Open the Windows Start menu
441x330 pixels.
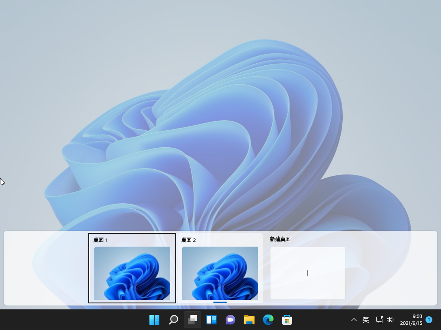pos(154,320)
